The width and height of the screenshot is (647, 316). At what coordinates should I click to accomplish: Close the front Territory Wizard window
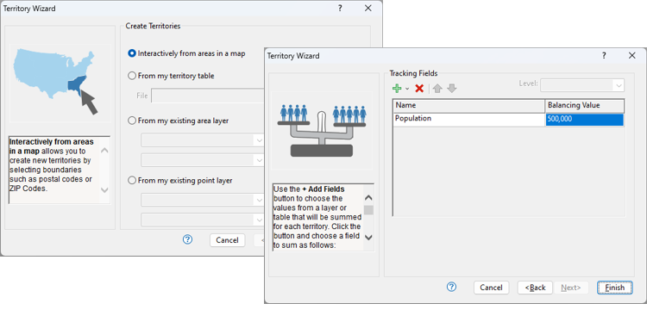click(631, 56)
